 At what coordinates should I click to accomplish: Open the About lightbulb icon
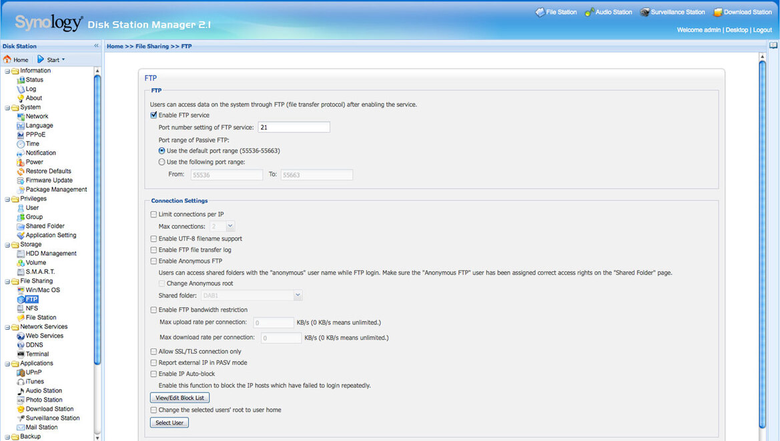[21, 99]
